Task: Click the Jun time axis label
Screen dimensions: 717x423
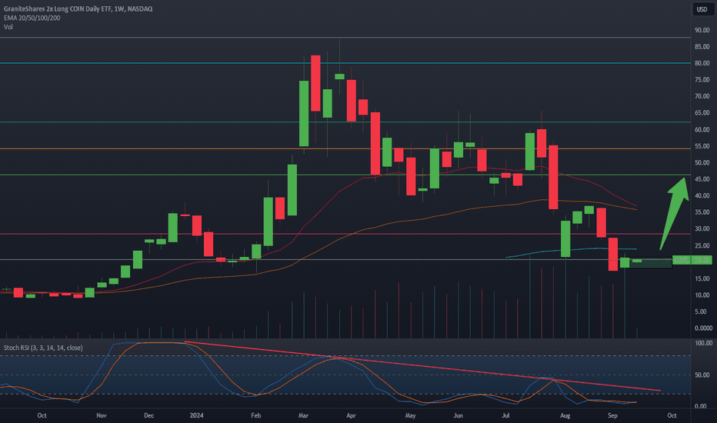Action: pyautogui.click(x=459, y=415)
